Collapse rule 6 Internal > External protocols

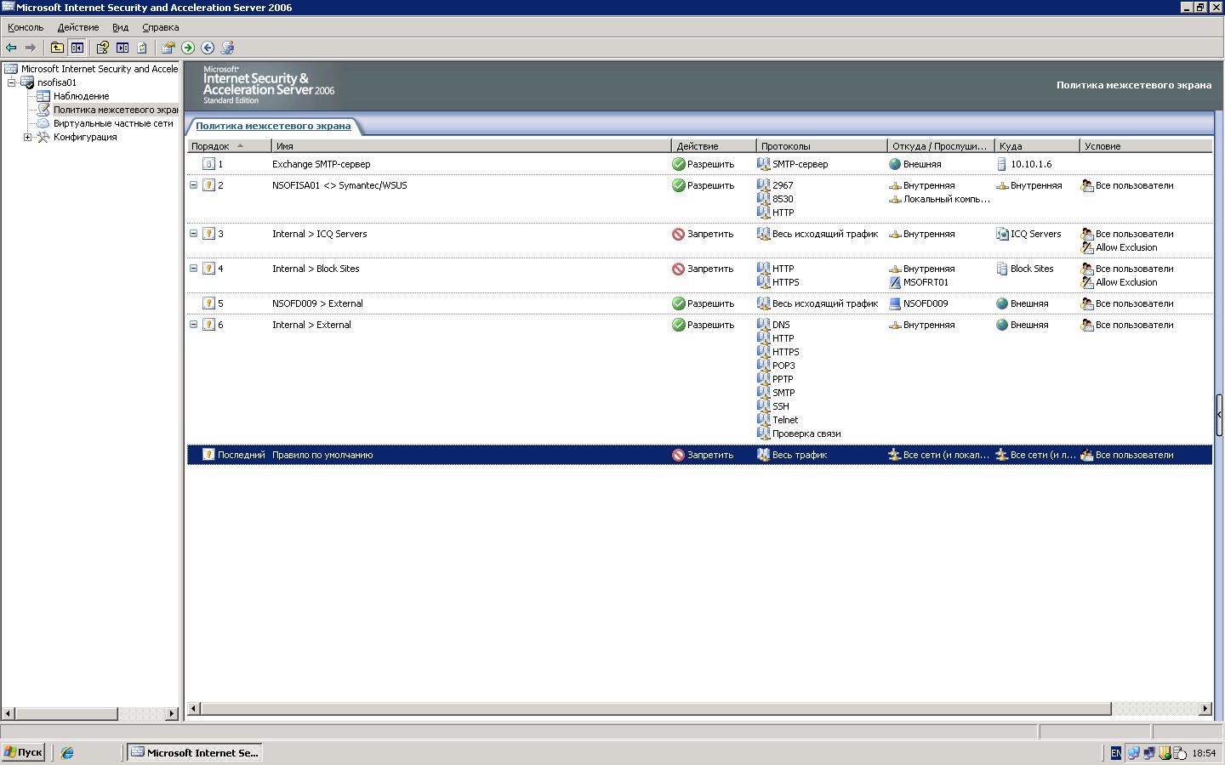pyautogui.click(x=193, y=325)
